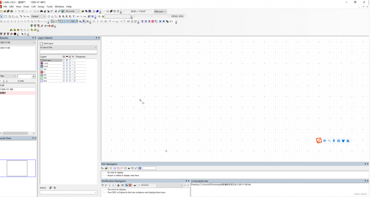Toggle lock checkbox for n poly layer
The height and width of the screenshot is (197, 370).
click(64, 63)
